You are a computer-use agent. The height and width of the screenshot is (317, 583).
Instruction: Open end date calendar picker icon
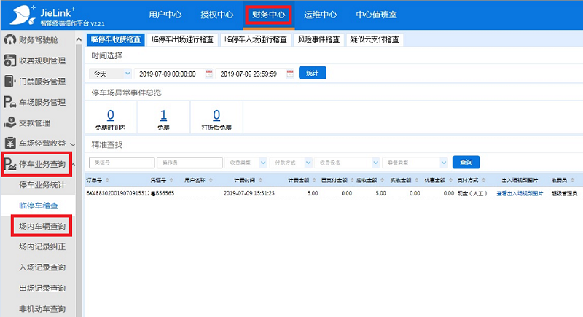pos(290,74)
